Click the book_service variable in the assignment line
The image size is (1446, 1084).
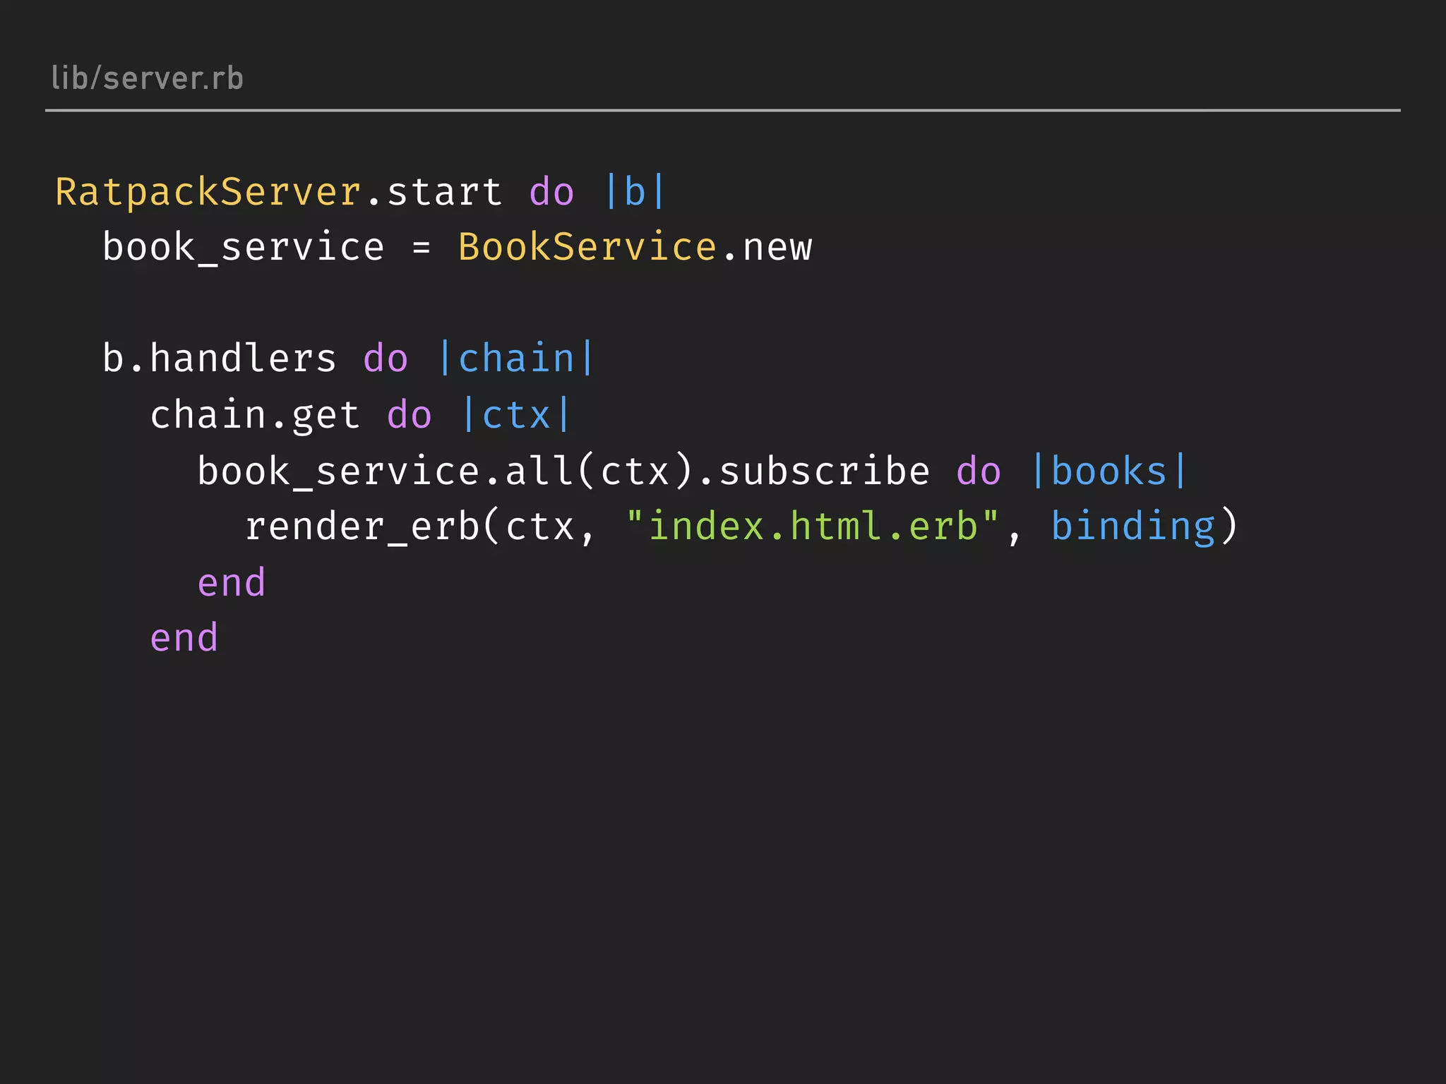(244, 248)
